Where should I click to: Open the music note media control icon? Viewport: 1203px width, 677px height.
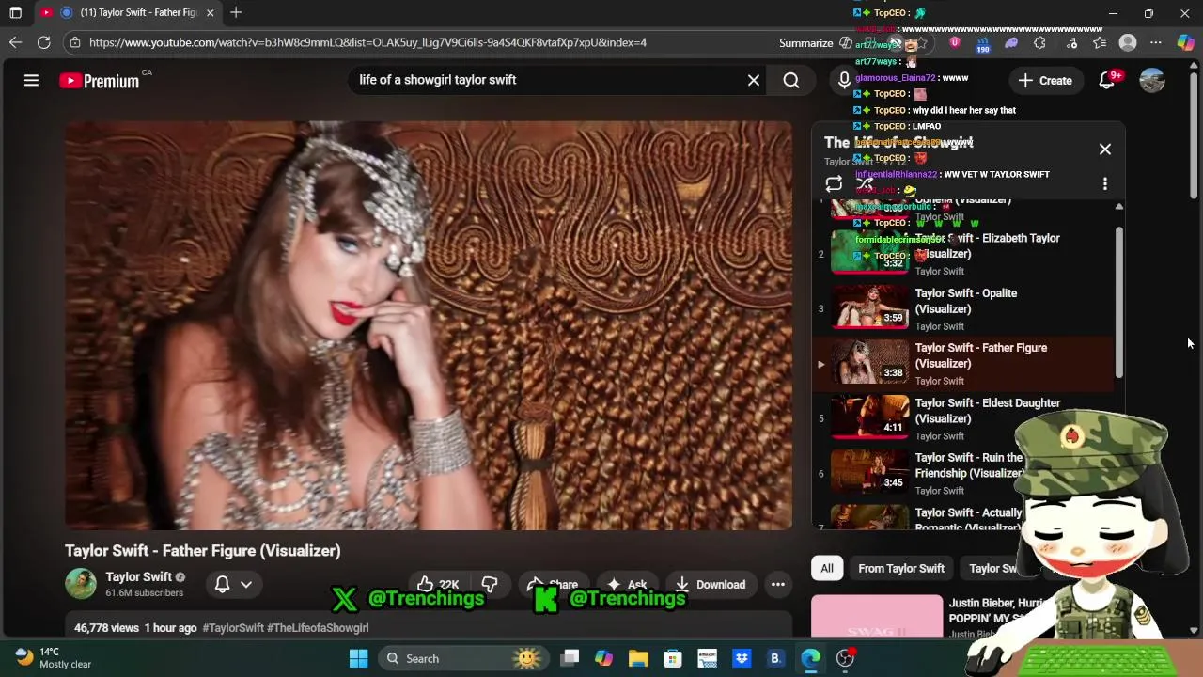click(1071, 42)
